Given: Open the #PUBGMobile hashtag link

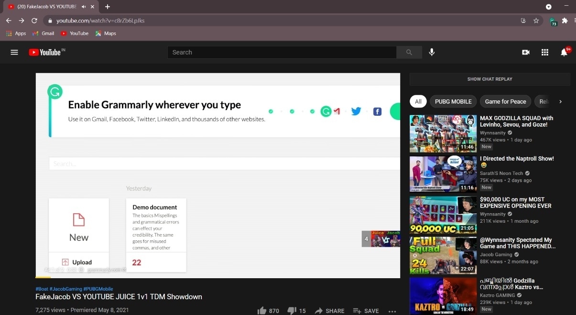Looking at the screenshot, I should pos(98,289).
